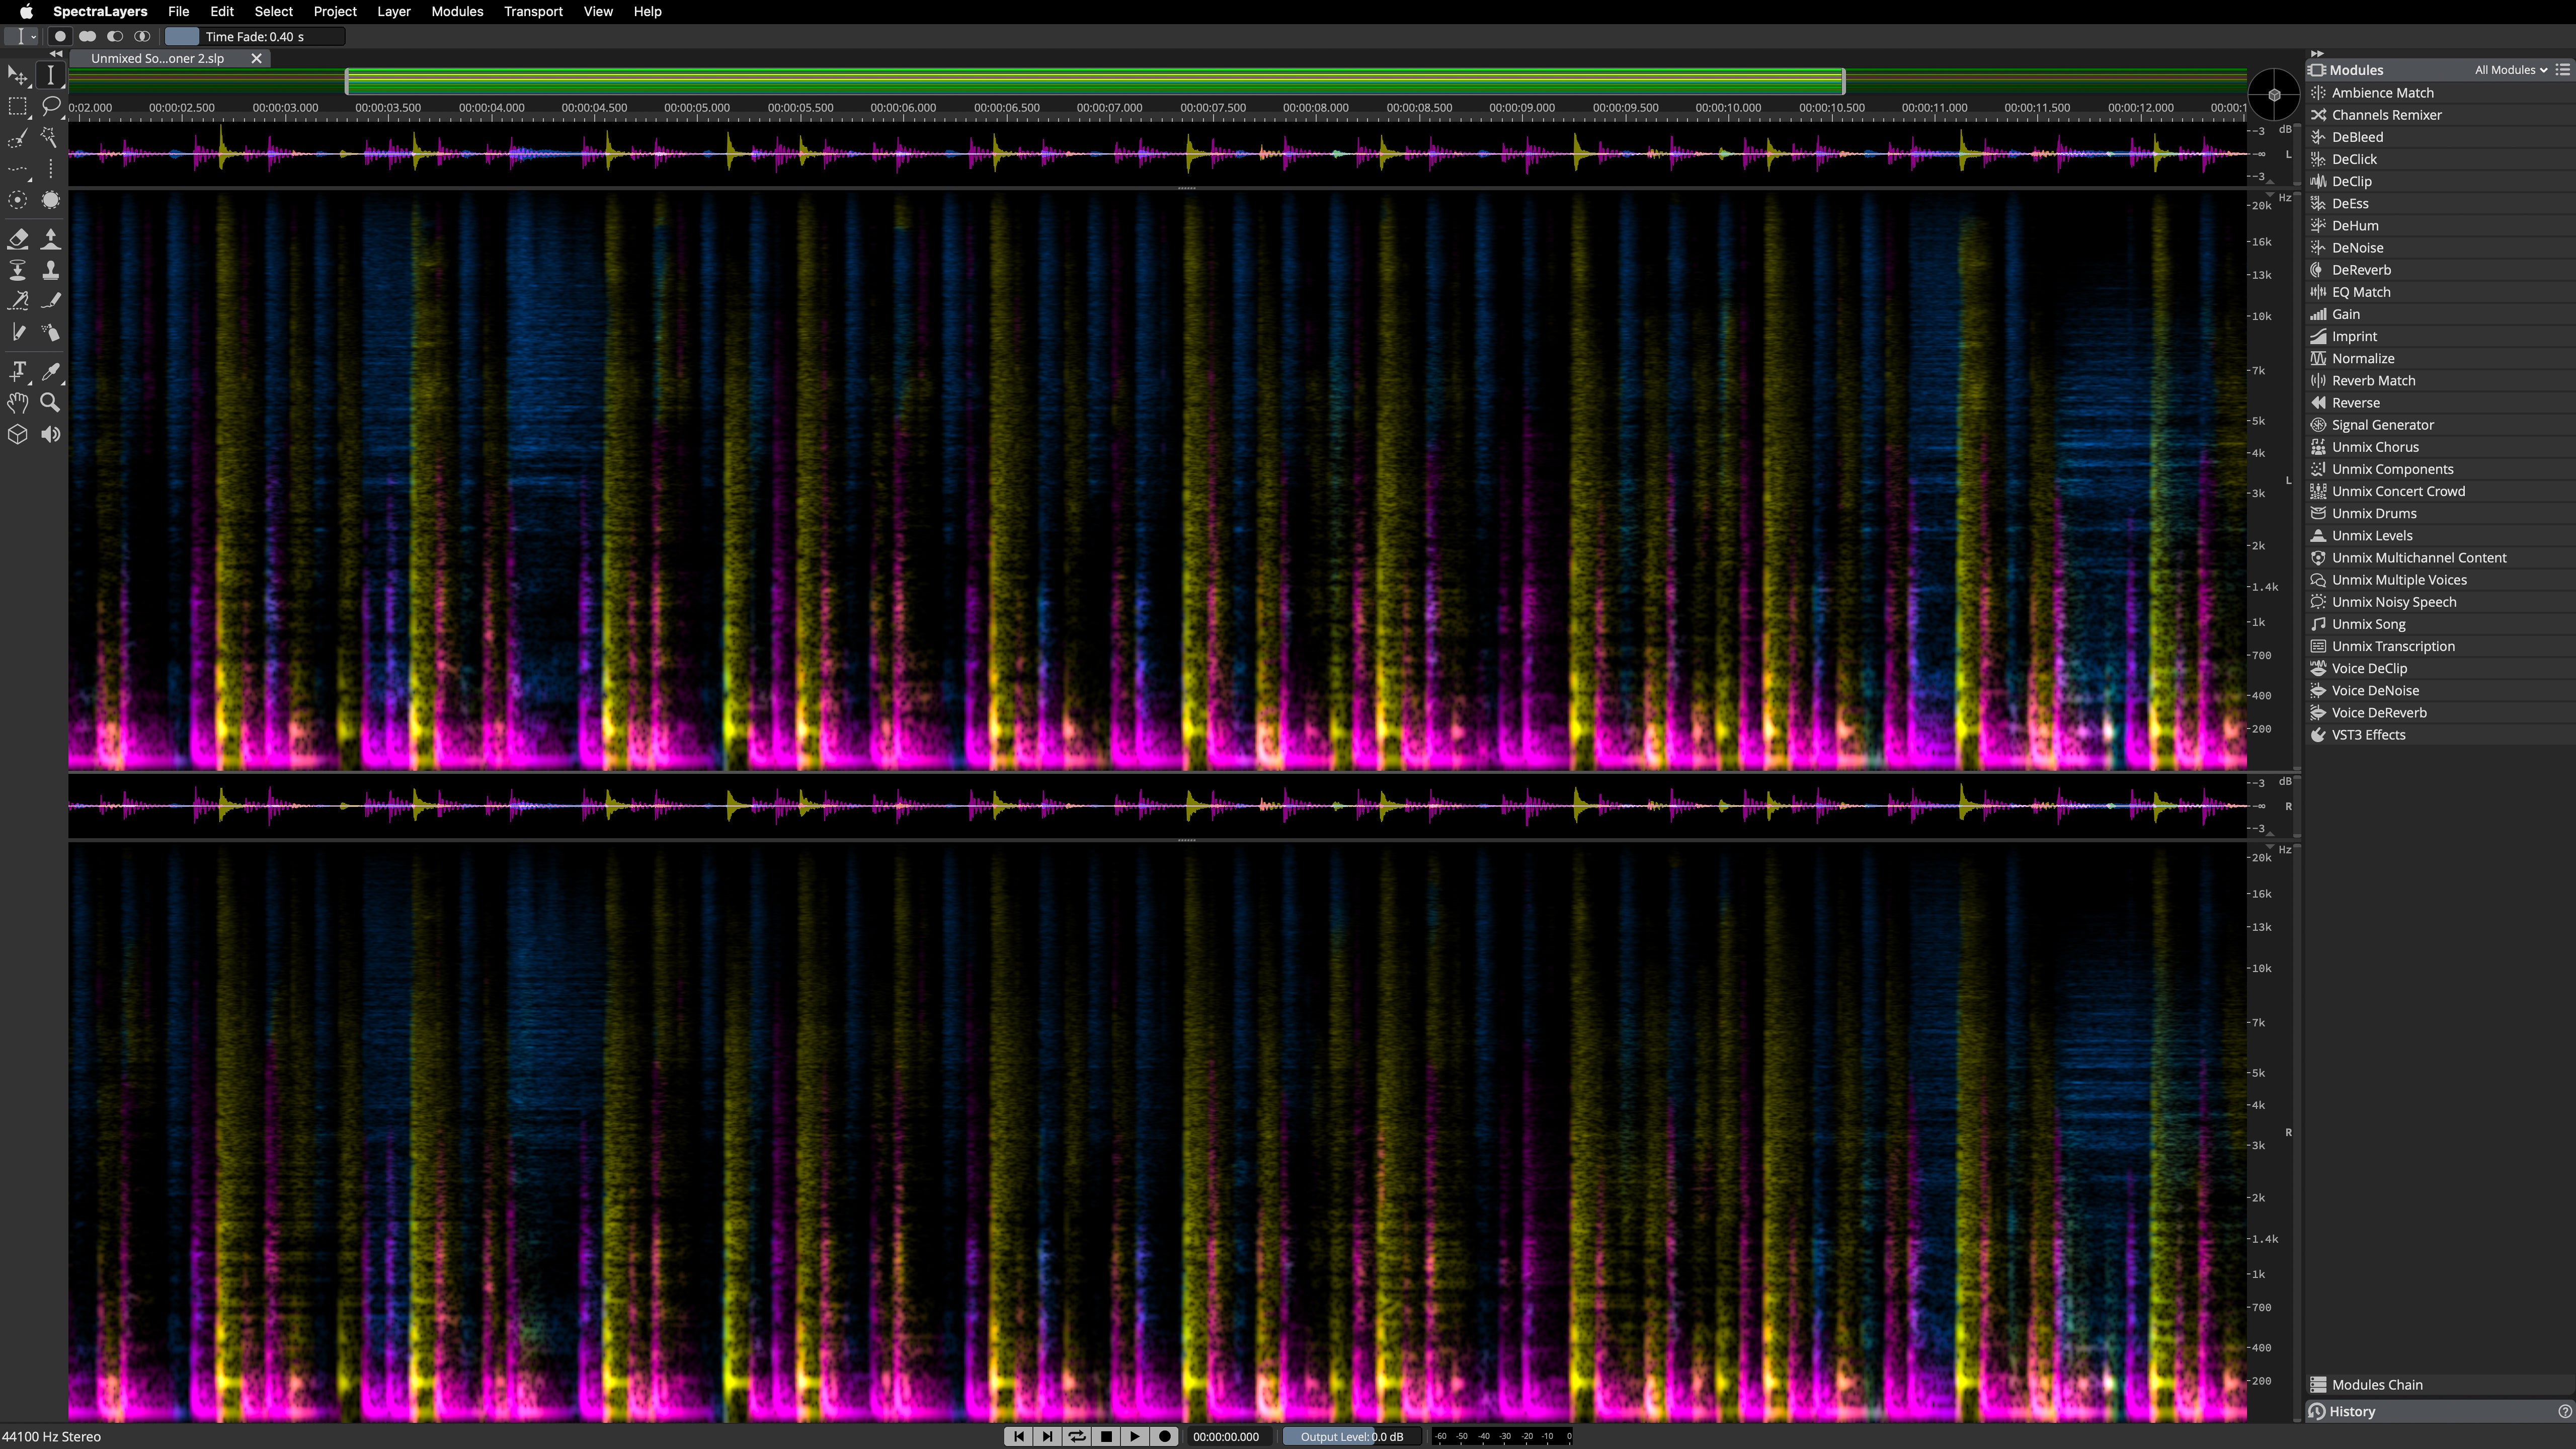
Task: Expand the Modules Chain panel
Action: (x=2439, y=1384)
